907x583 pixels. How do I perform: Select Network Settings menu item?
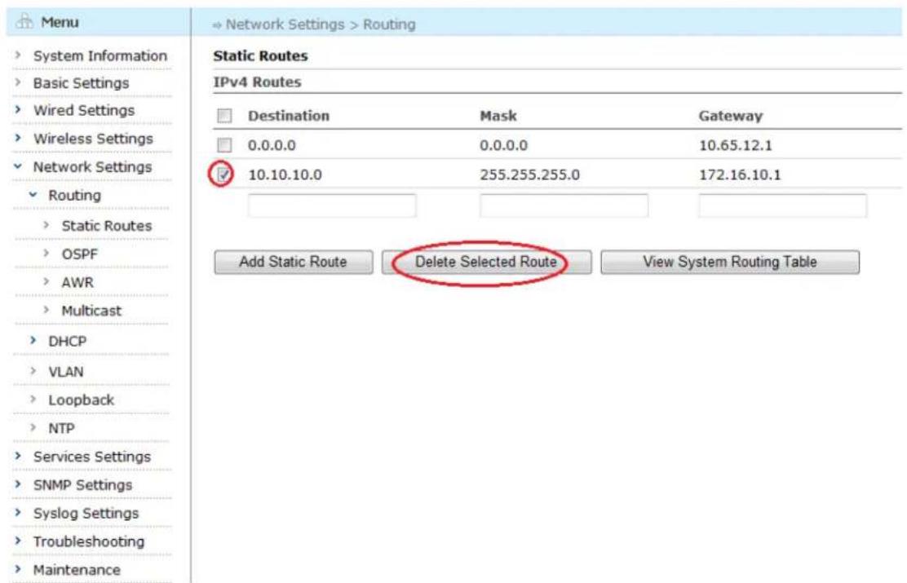tap(92, 167)
